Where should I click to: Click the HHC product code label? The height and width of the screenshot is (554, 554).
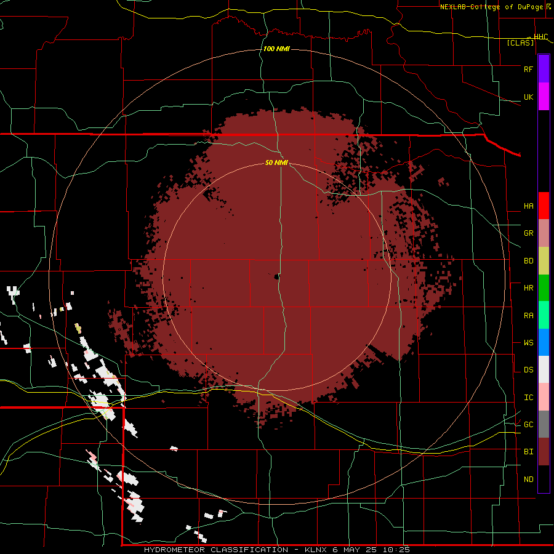coord(540,37)
